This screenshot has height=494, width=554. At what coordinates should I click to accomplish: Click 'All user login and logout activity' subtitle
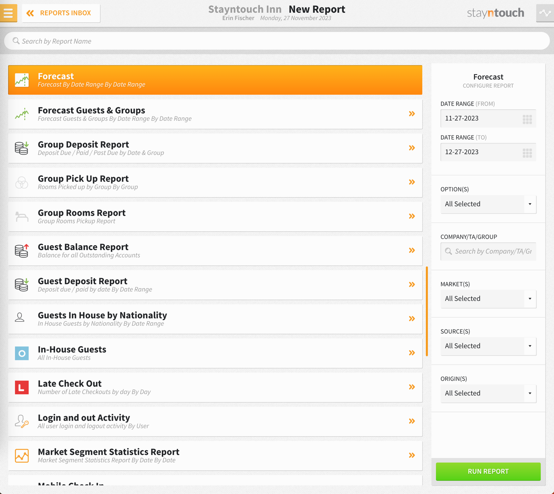[x=83, y=426]
